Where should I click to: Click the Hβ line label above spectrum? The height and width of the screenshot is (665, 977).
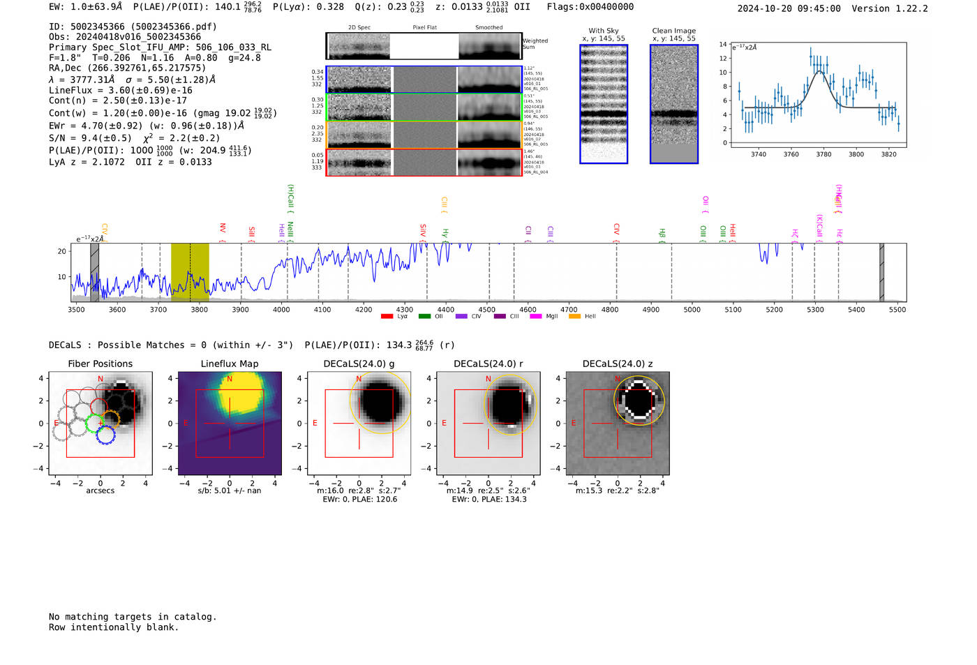coord(662,236)
